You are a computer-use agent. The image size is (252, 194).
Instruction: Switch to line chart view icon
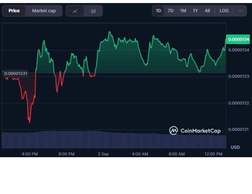[75, 11]
